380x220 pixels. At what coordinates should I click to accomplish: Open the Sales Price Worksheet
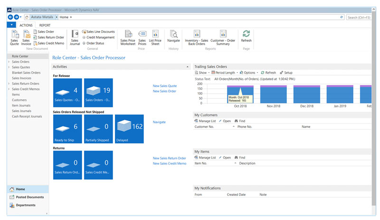pos(128,38)
